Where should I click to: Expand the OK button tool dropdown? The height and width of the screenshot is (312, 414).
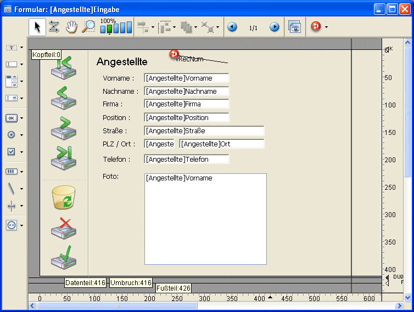pos(21,118)
